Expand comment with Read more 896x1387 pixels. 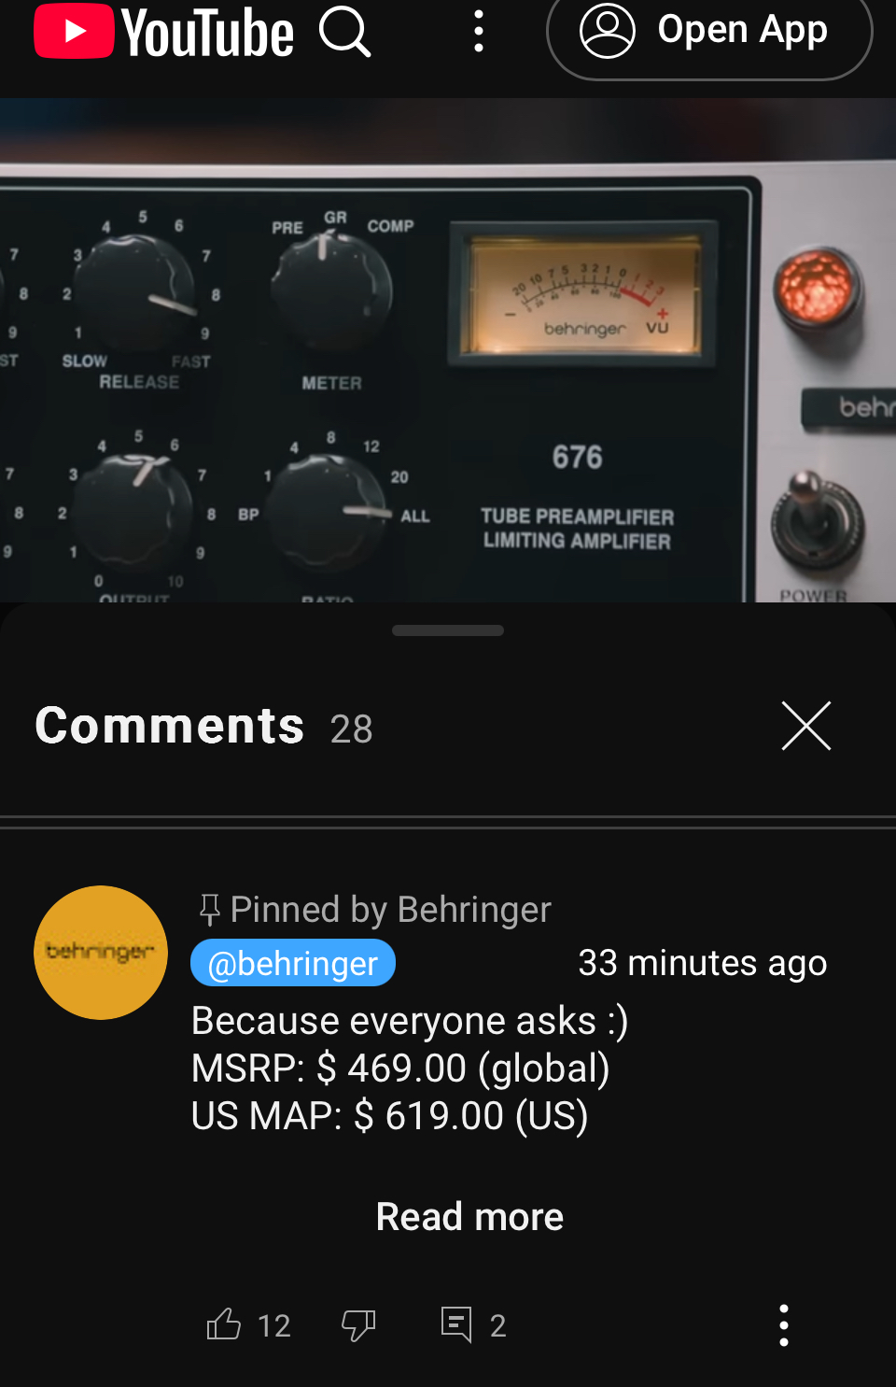pos(469,1216)
